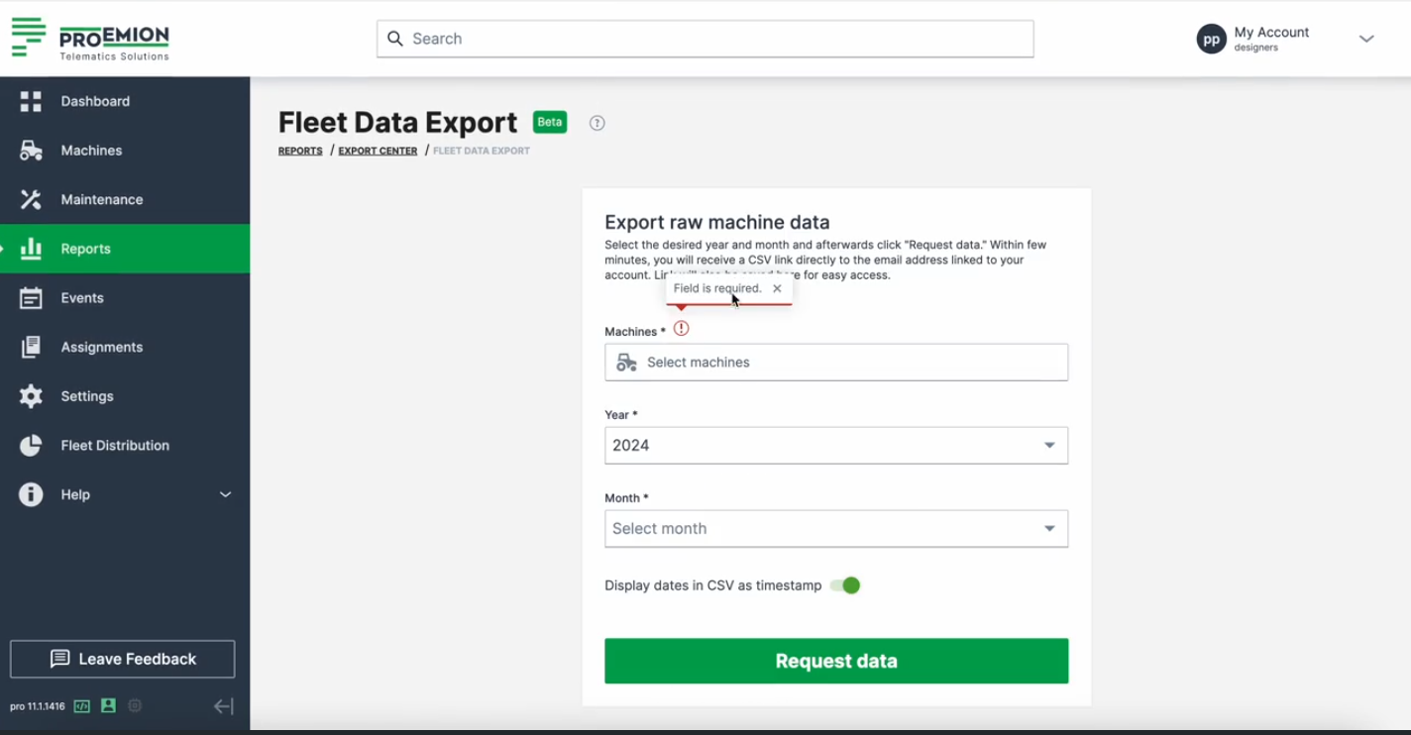Toggle Display dates in CSV as timestamp
This screenshot has width=1411, height=735.
point(845,585)
